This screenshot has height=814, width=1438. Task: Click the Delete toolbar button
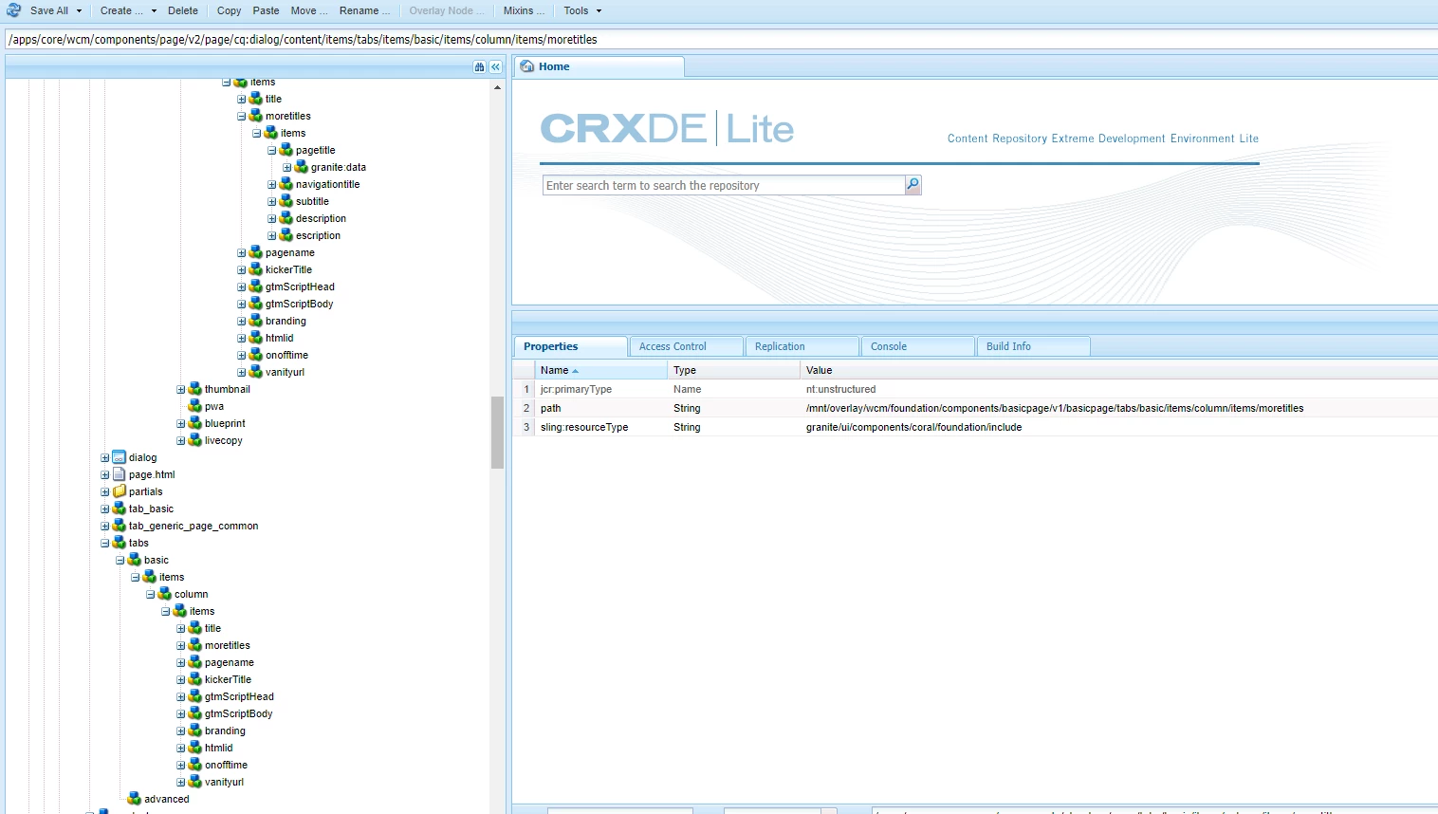tap(183, 10)
